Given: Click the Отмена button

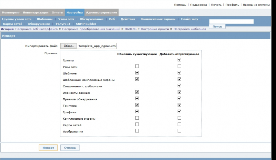Looking at the screenshot, I should point(70,148).
